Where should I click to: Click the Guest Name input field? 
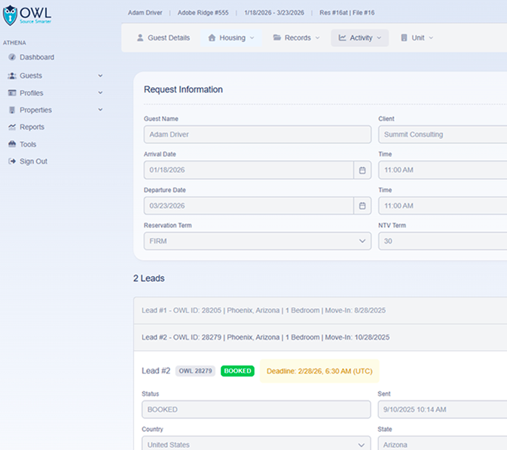pos(256,134)
